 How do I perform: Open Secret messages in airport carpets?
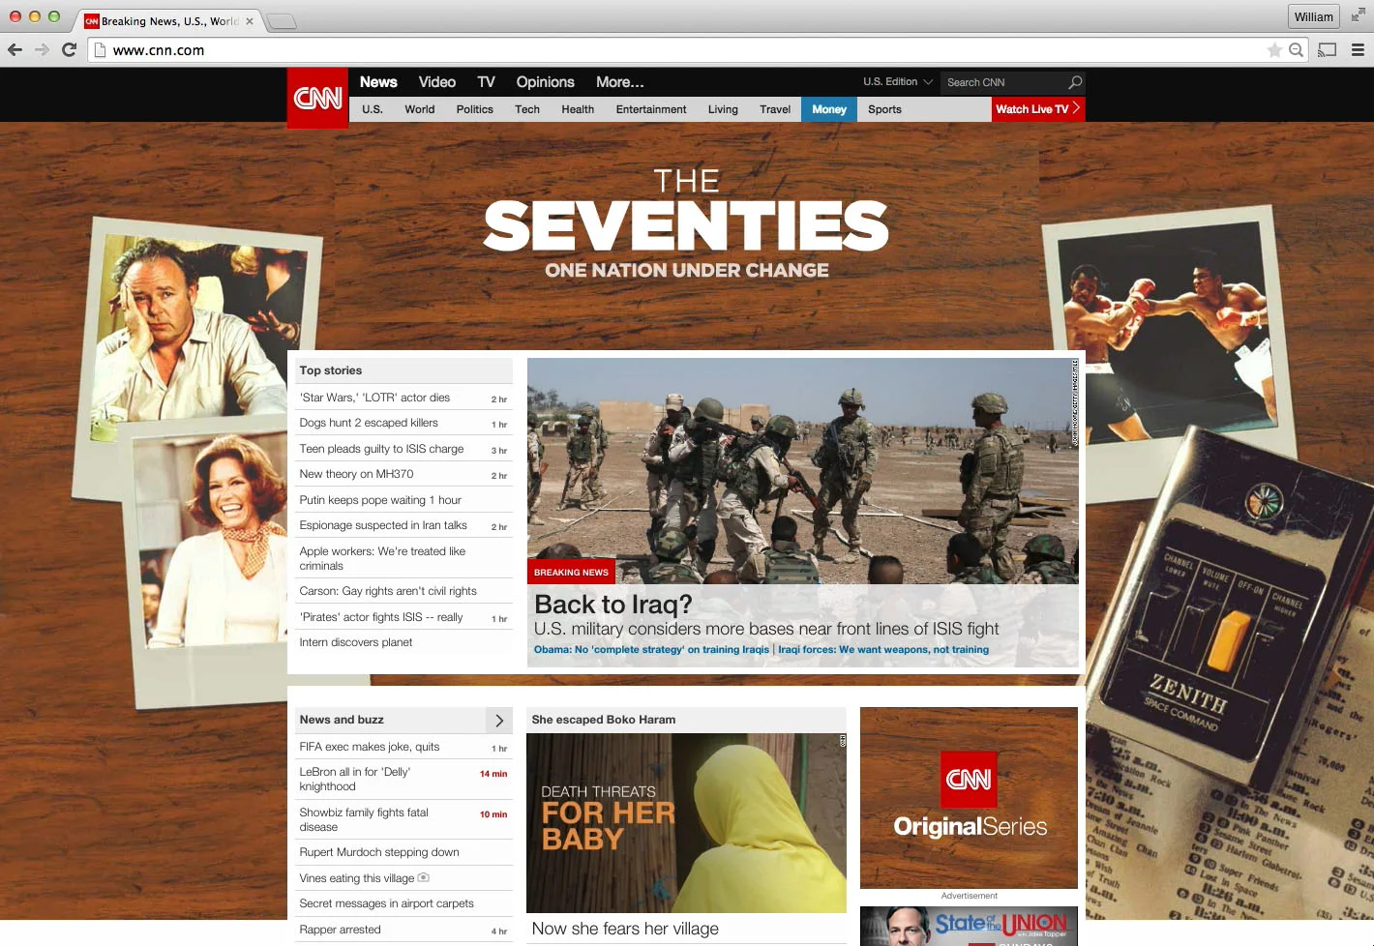pos(387,903)
